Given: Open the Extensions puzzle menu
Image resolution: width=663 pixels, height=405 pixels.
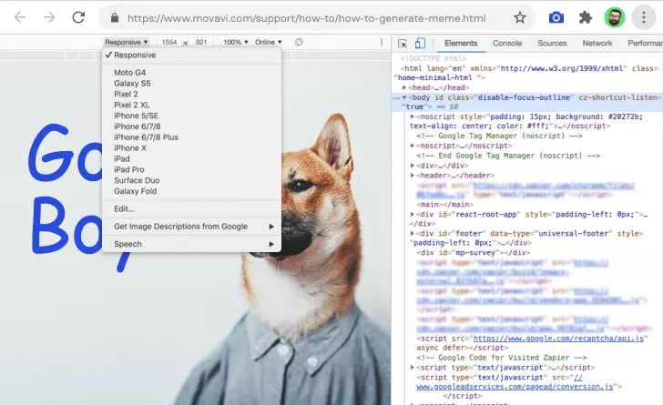Looking at the screenshot, I should coord(586,18).
